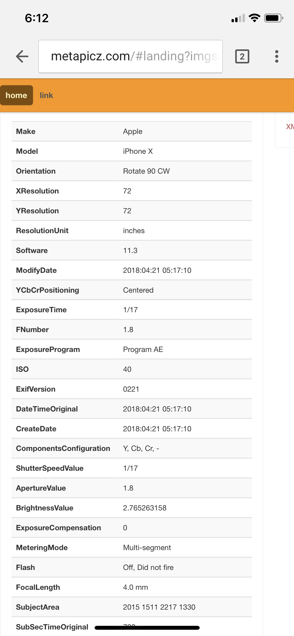
Task: Open the three-dot browser menu
Action: tap(276, 56)
